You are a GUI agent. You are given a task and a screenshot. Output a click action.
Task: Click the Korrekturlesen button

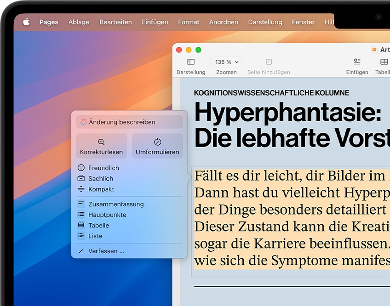coord(101,146)
